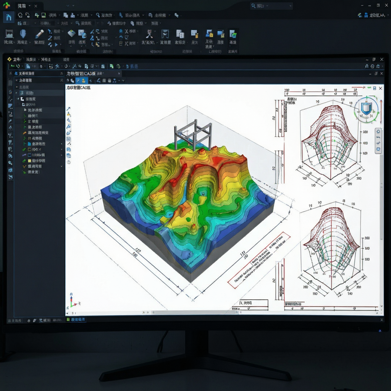
Task: Collapse the white L-shaped icon tree node
Action: (x=18, y=99)
